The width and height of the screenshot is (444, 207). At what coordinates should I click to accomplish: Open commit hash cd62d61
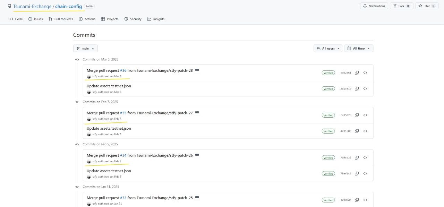tap(346, 73)
